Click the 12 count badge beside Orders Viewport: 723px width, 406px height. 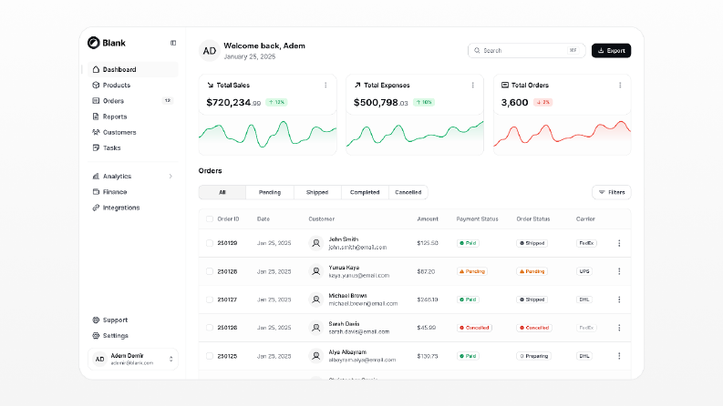(168, 101)
